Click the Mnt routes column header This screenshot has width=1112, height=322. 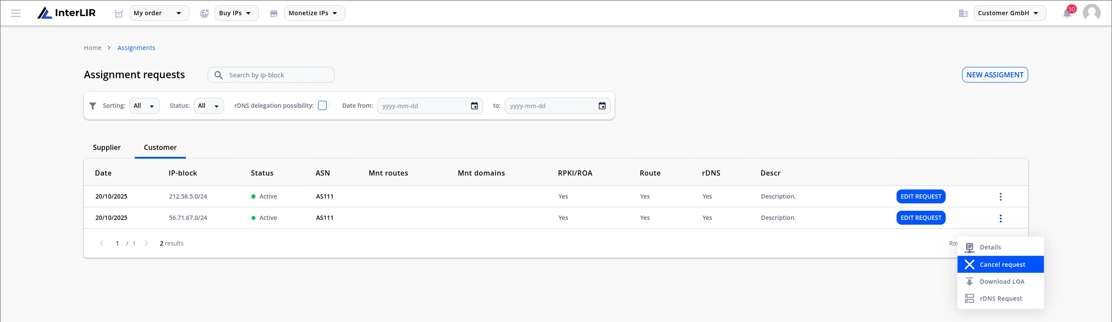tap(388, 173)
